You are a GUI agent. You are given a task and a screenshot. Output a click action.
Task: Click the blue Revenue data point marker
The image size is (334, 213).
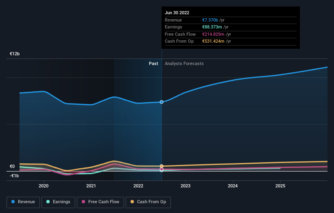click(162, 102)
